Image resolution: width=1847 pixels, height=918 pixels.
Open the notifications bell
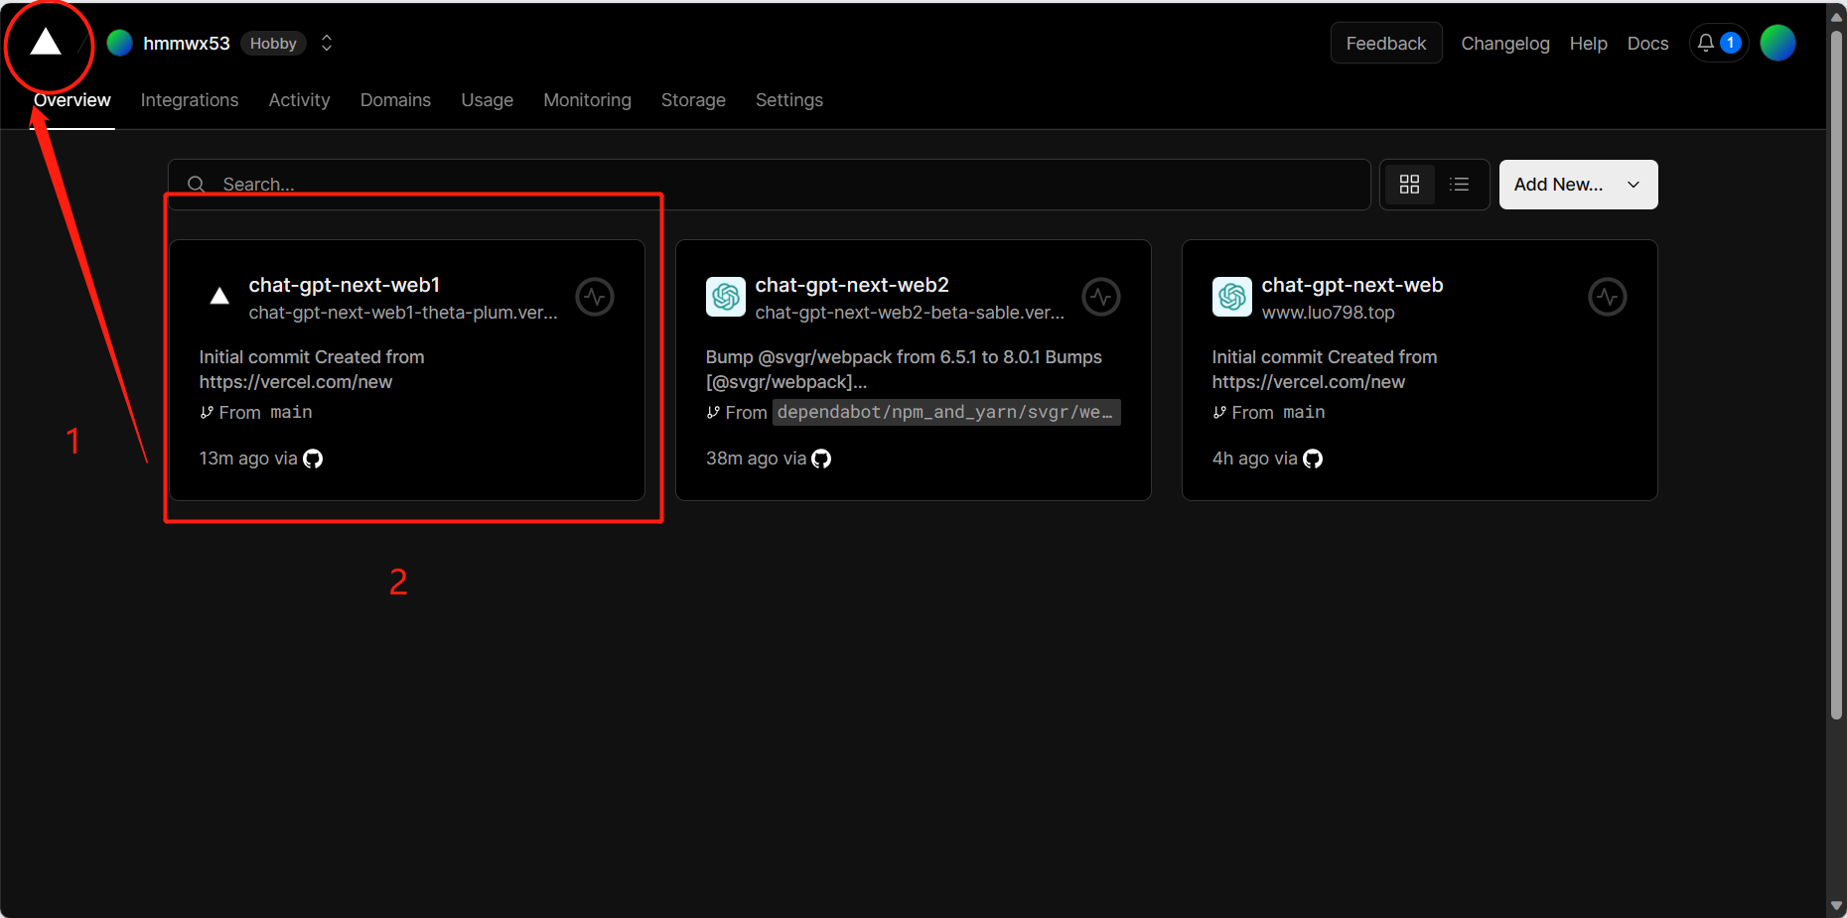[1705, 43]
